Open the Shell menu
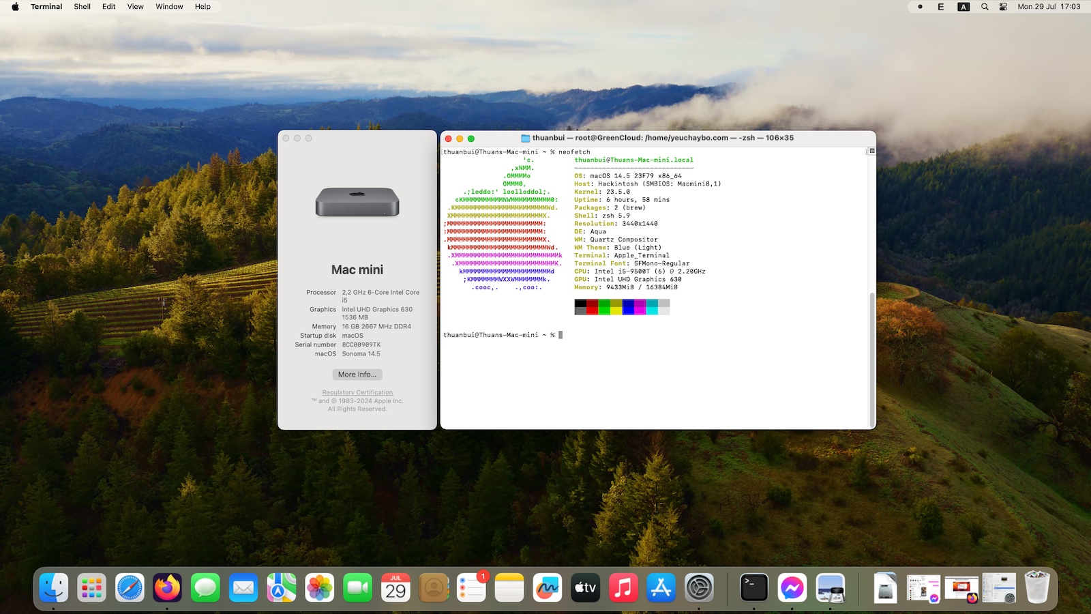The image size is (1091, 614). click(83, 6)
